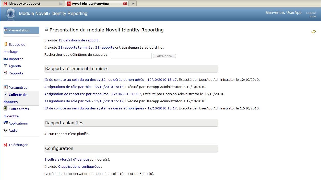The image size is (321, 180).
Task: Open 1 coffre(s)-fort(s) d'identité link
Action: [67, 159]
